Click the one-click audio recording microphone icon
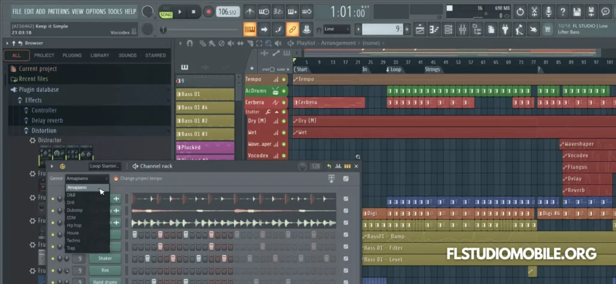Viewport: 616px width, 284px height. coord(549,12)
